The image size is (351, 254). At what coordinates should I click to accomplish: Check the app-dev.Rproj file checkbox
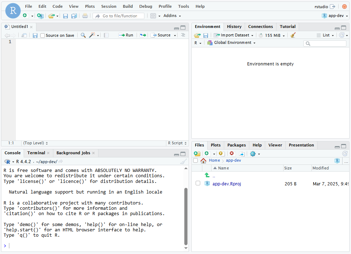pyautogui.click(x=198, y=183)
